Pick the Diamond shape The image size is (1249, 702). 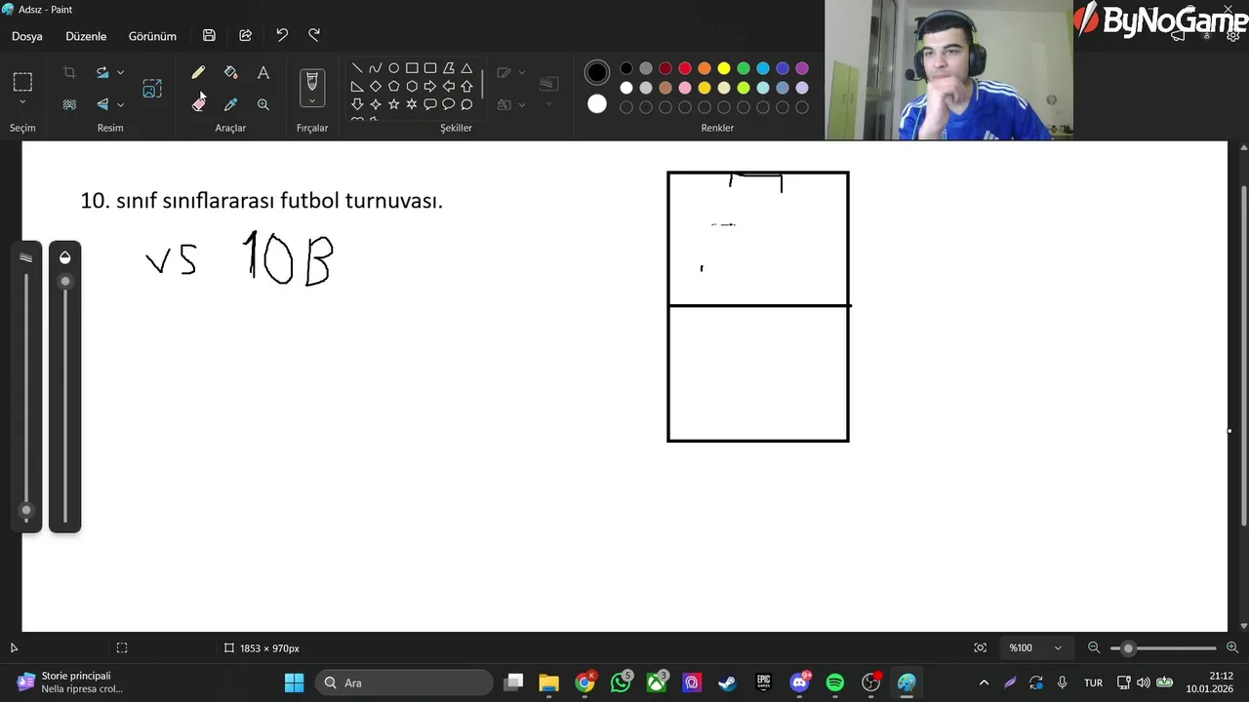tap(376, 86)
